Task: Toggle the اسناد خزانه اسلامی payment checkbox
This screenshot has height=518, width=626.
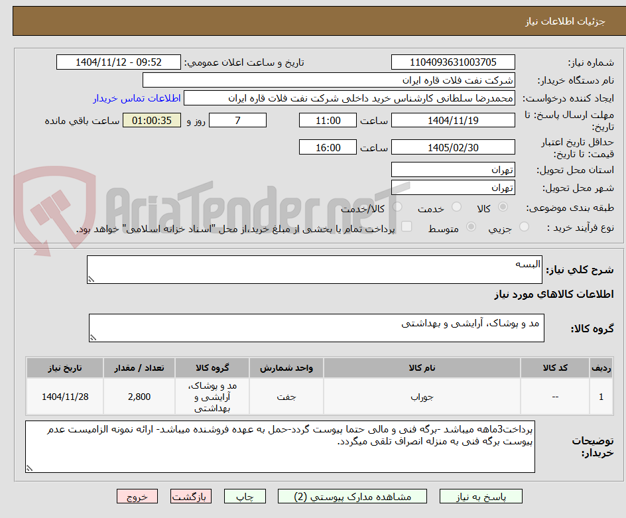Action: (407, 226)
